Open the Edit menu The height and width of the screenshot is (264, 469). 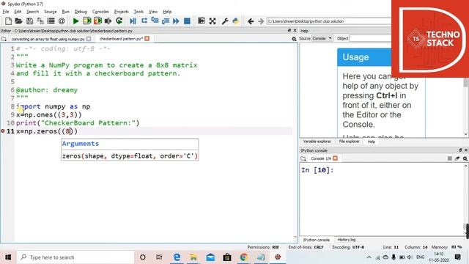pos(18,12)
